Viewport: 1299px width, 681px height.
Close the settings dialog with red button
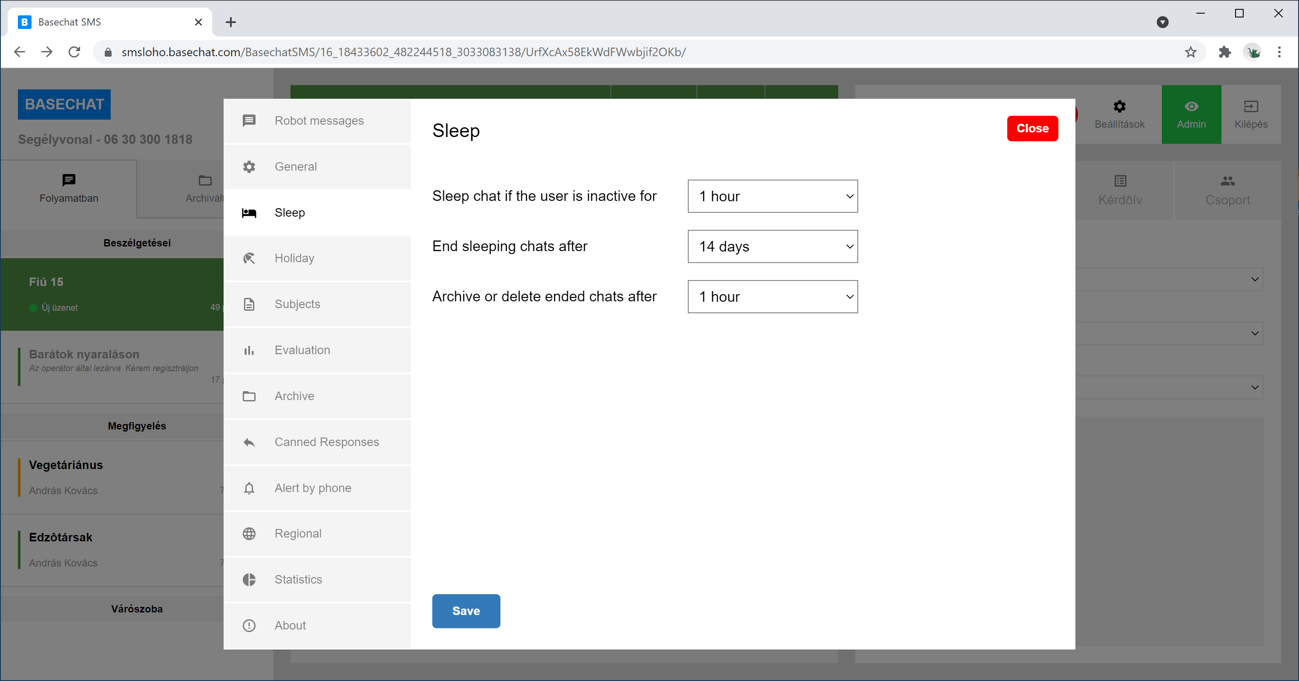click(1032, 129)
